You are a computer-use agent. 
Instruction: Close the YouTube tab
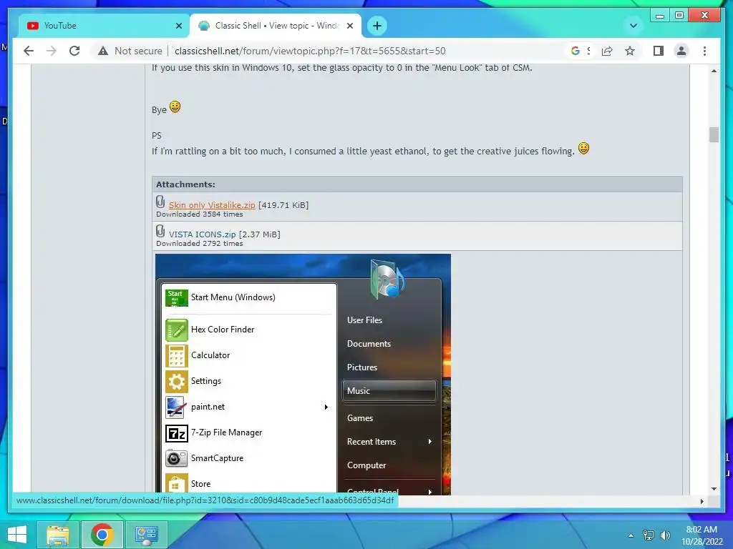[x=178, y=26]
